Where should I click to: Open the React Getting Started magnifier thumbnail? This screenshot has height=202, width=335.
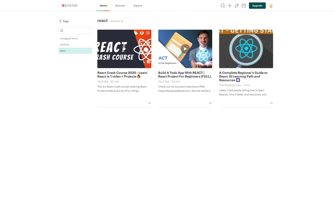pyautogui.click(x=246, y=49)
